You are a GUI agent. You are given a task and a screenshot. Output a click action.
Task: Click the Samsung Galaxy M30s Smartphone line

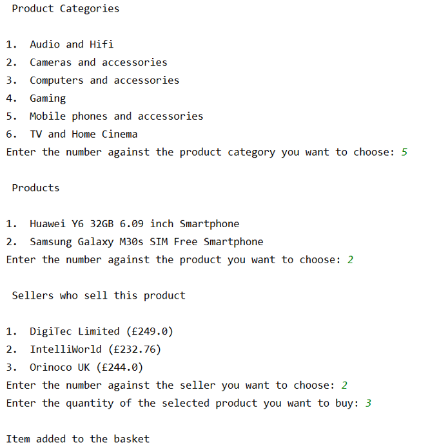(146, 242)
